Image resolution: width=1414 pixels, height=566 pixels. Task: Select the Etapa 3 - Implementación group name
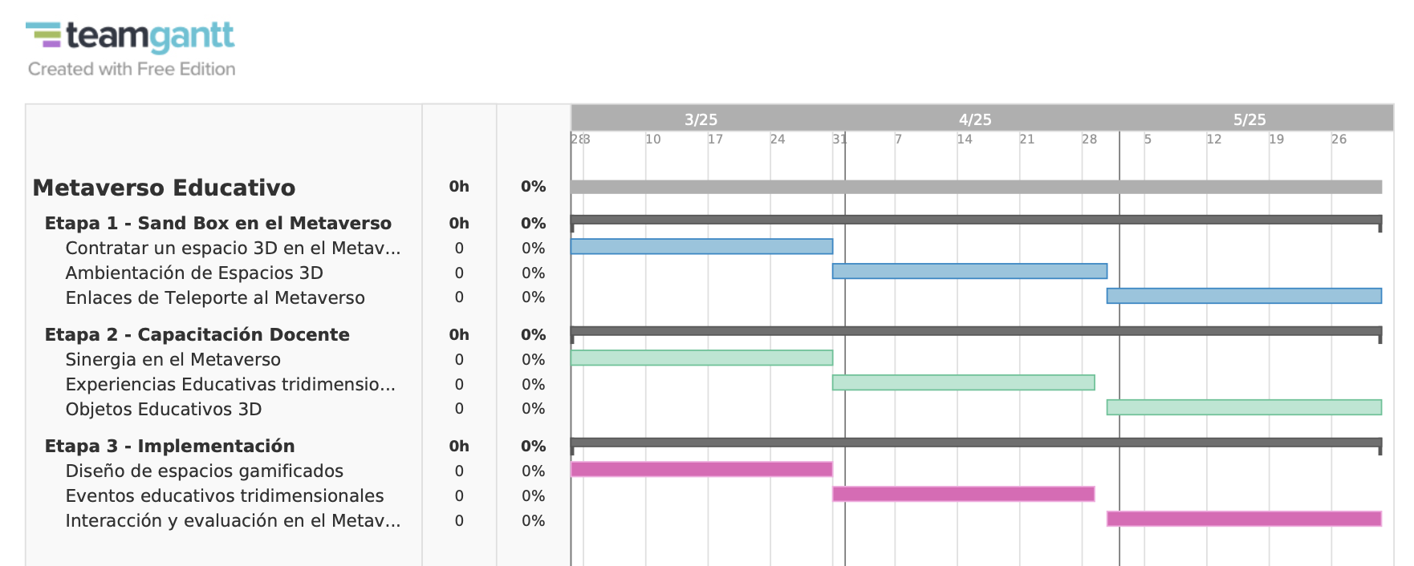[x=169, y=446]
